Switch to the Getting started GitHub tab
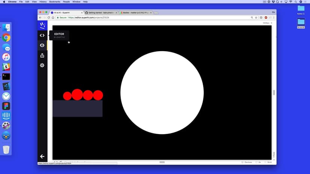 point(100,12)
